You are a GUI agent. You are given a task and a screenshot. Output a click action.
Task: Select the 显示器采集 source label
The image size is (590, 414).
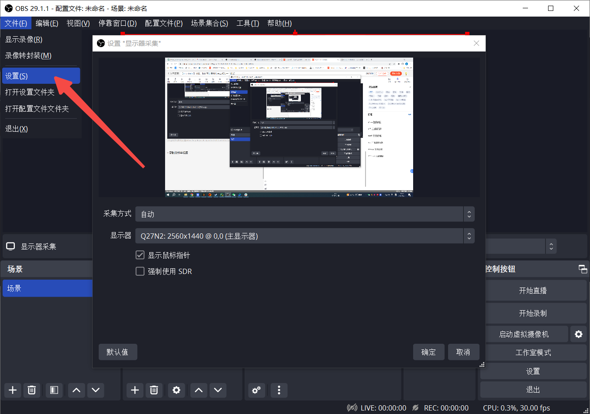38,246
